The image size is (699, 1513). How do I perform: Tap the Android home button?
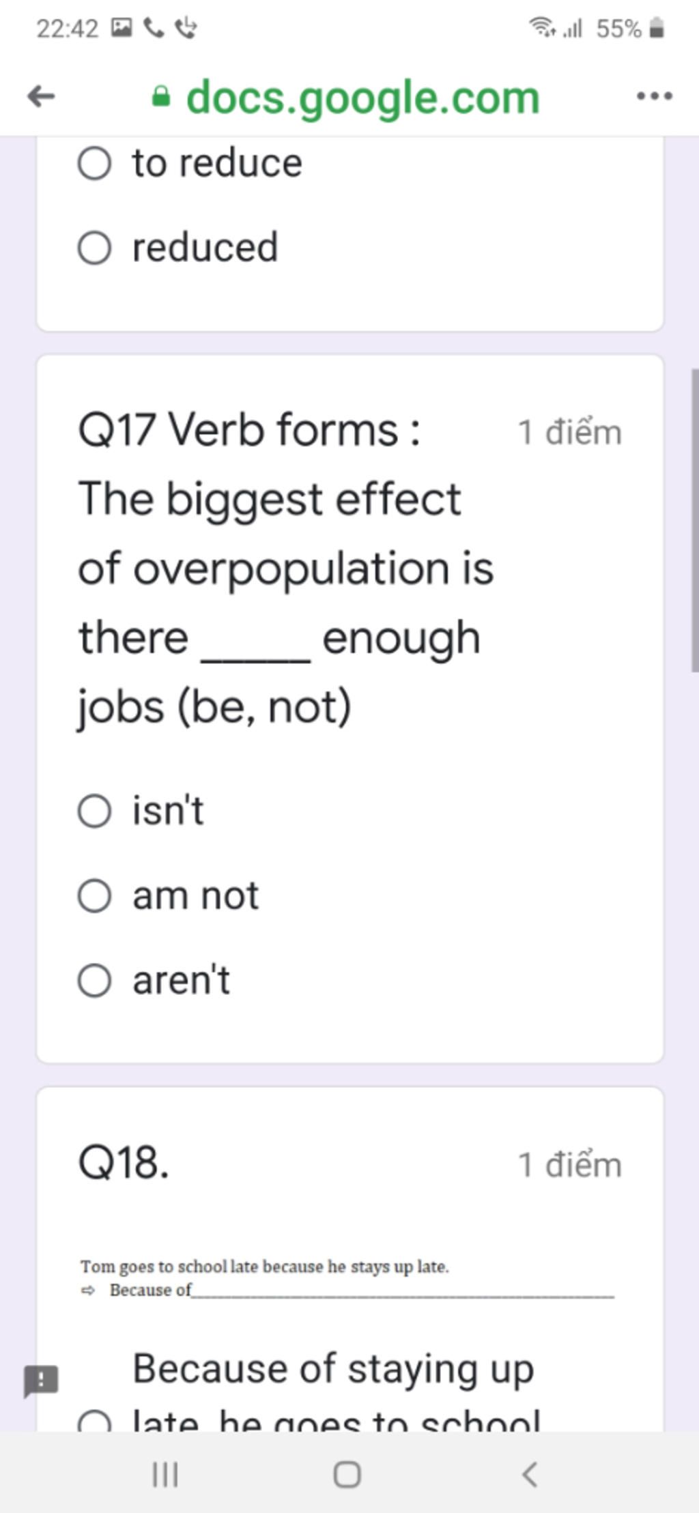[x=347, y=1474]
